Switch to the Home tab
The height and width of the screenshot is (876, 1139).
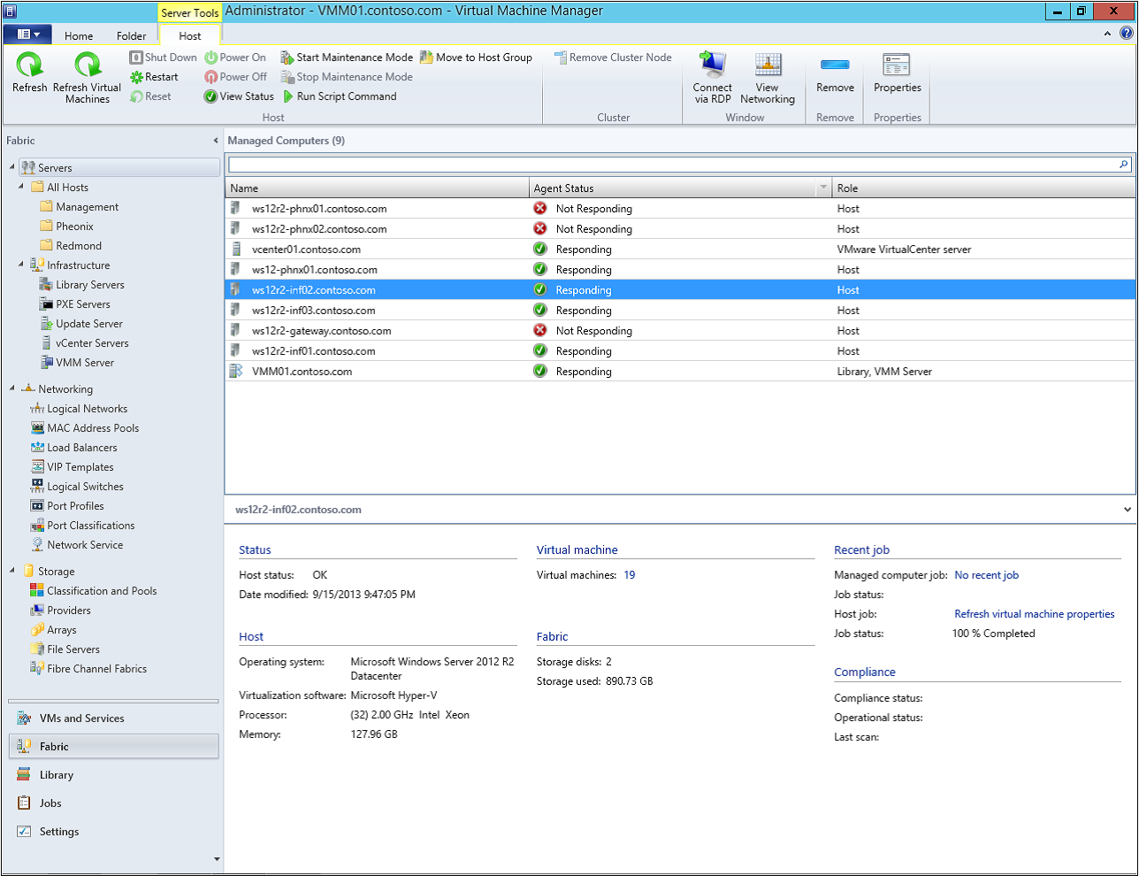[79, 36]
